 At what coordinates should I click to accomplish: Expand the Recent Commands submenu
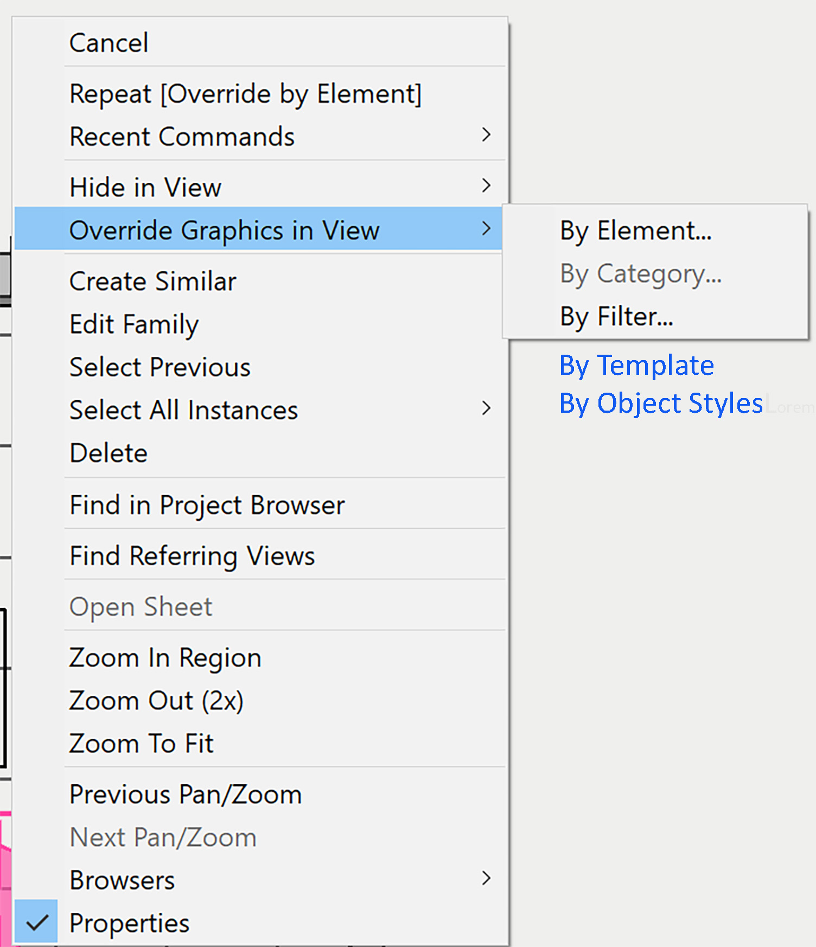182,136
